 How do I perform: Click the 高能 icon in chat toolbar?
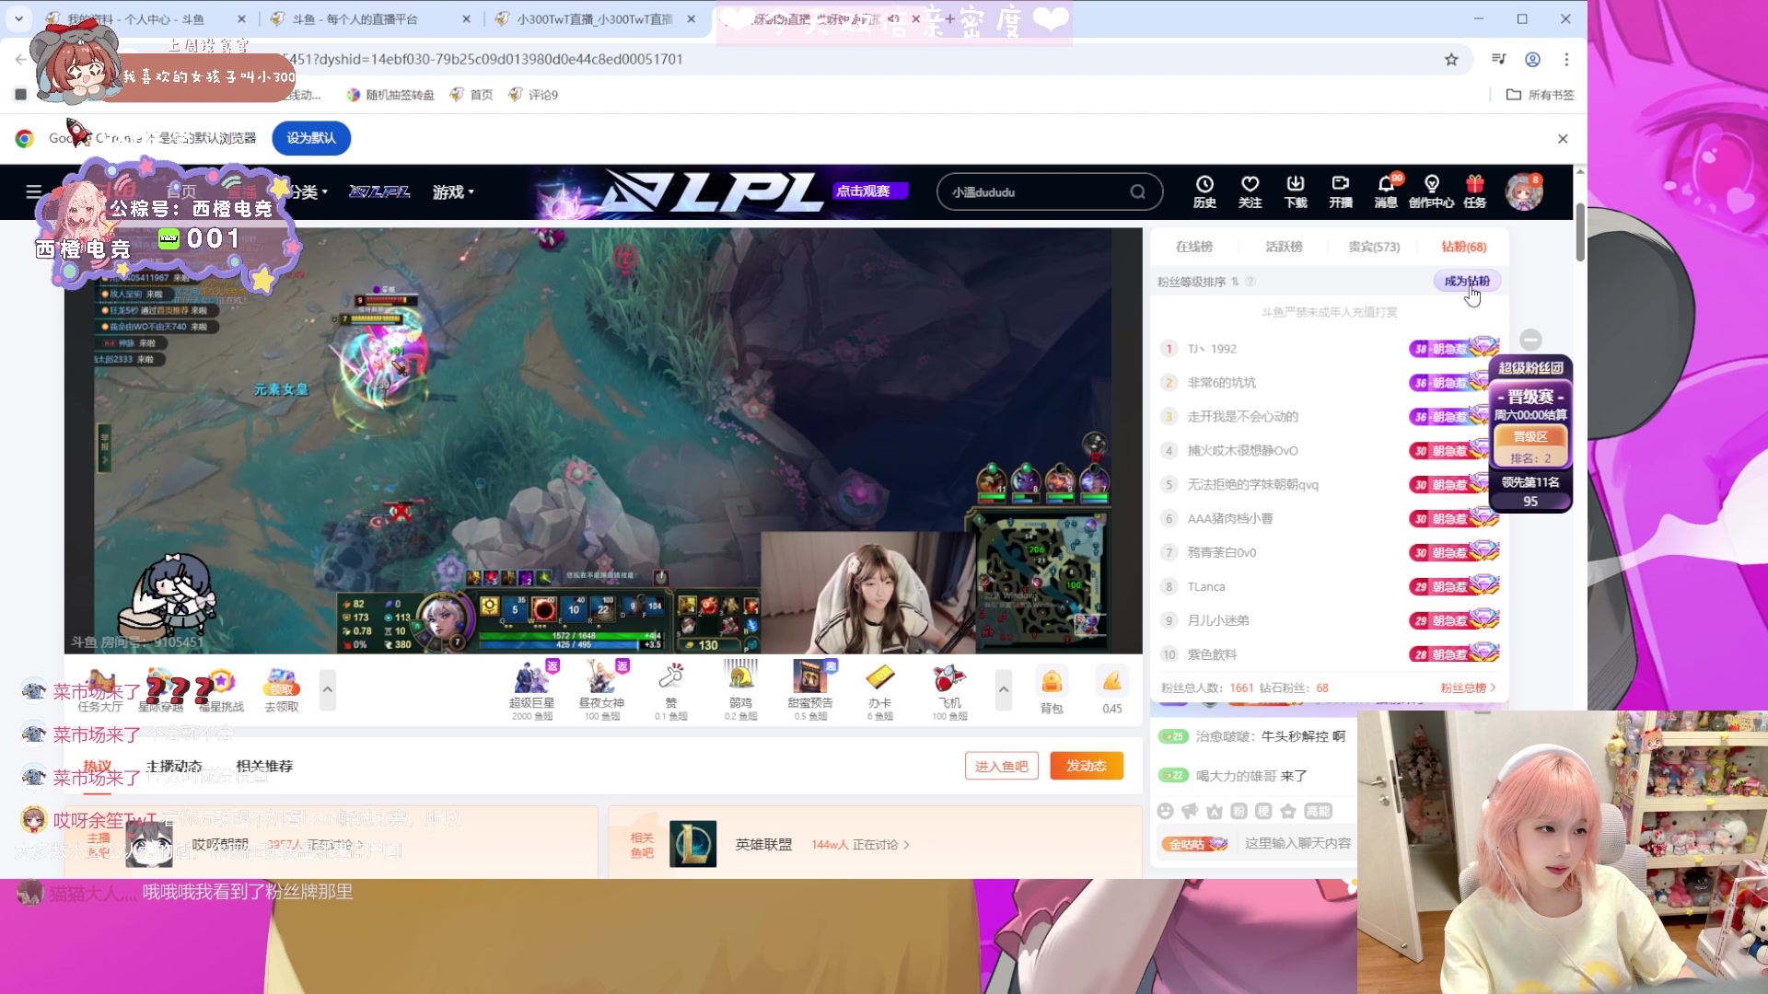[x=1319, y=811]
